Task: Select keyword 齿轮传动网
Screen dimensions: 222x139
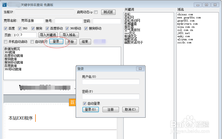Action: (132, 21)
